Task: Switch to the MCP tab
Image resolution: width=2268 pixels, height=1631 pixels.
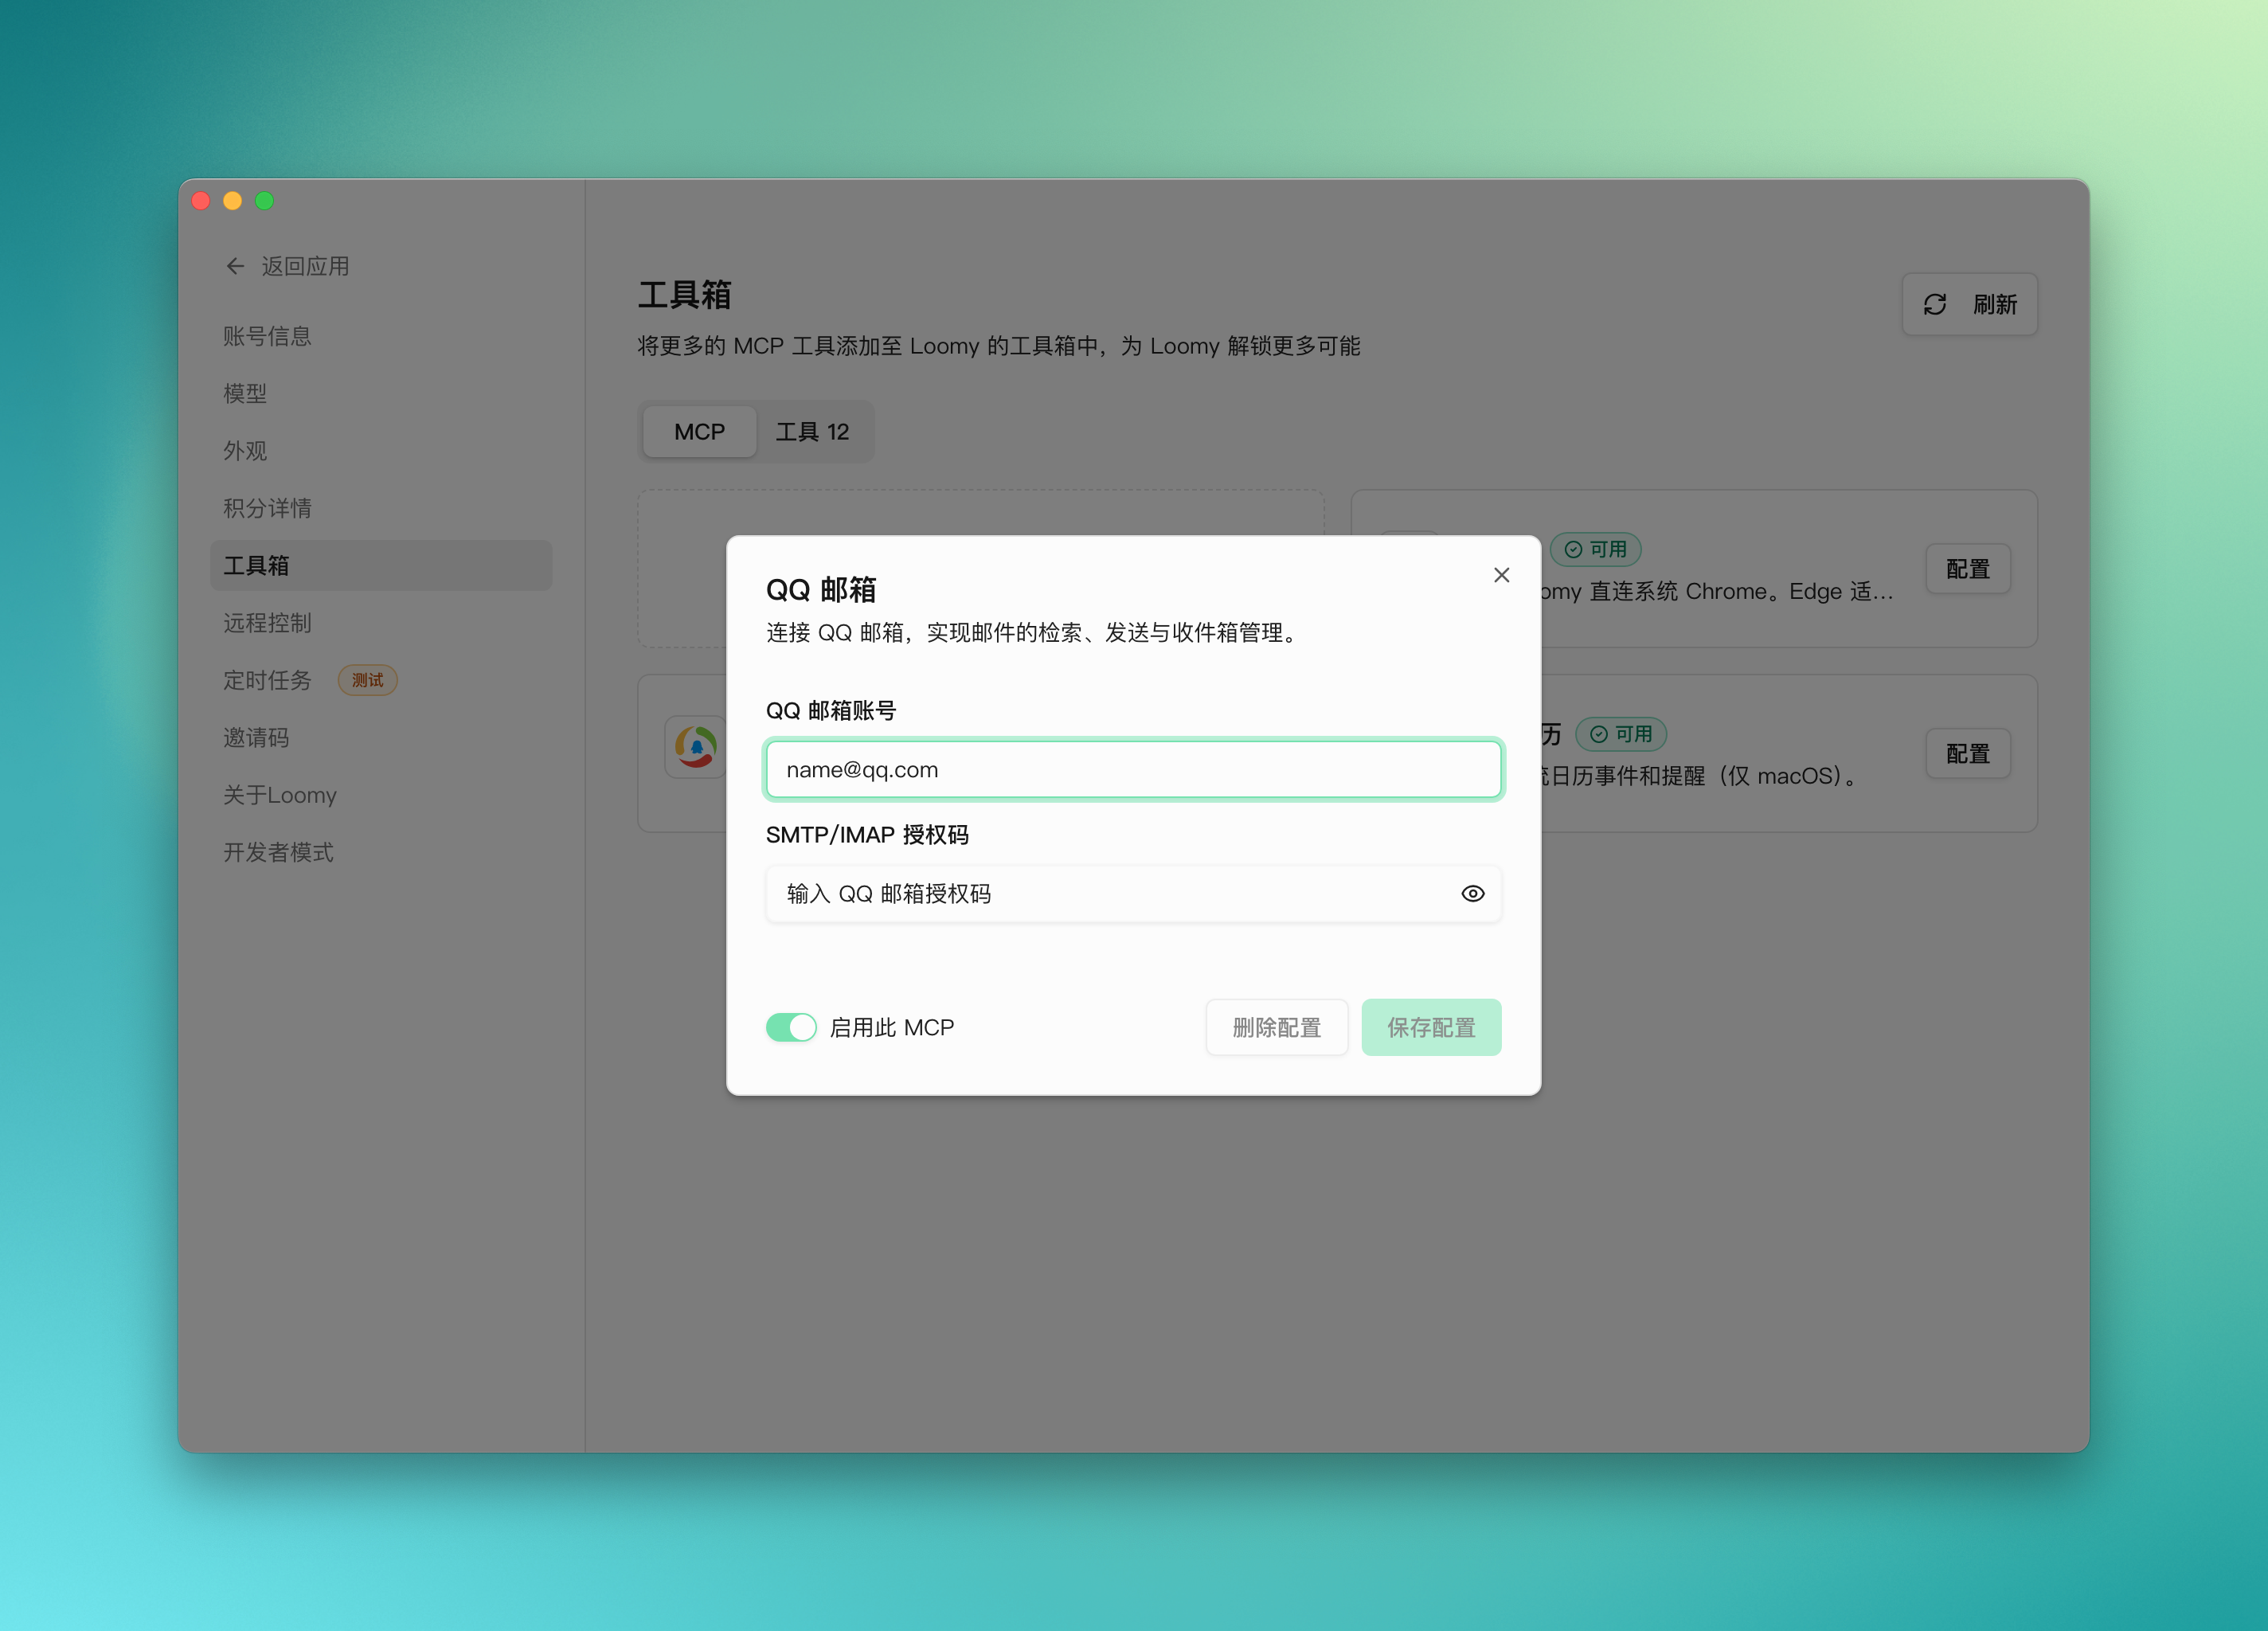Action: 699,431
